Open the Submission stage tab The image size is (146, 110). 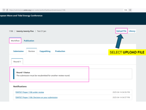(x=18, y=51)
